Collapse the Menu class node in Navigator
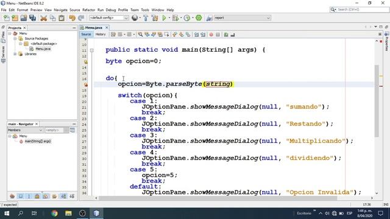This screenshot has width=390, height=219. [10, 136]
